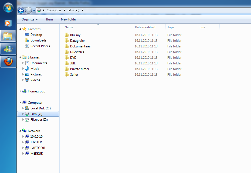Select the Serier folder icon
The image size is (251, 173).
pos(67,74)
